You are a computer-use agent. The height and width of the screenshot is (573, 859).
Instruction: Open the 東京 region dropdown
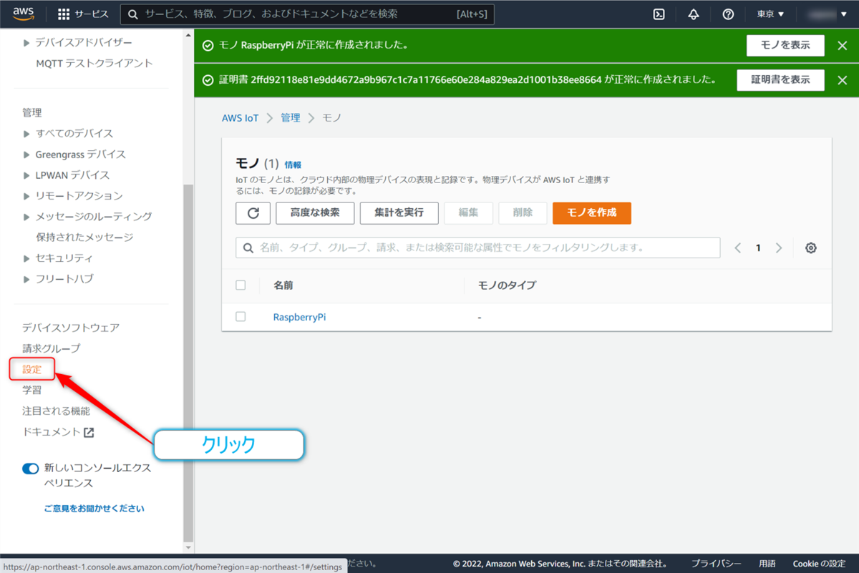click(x=770, y=14)
